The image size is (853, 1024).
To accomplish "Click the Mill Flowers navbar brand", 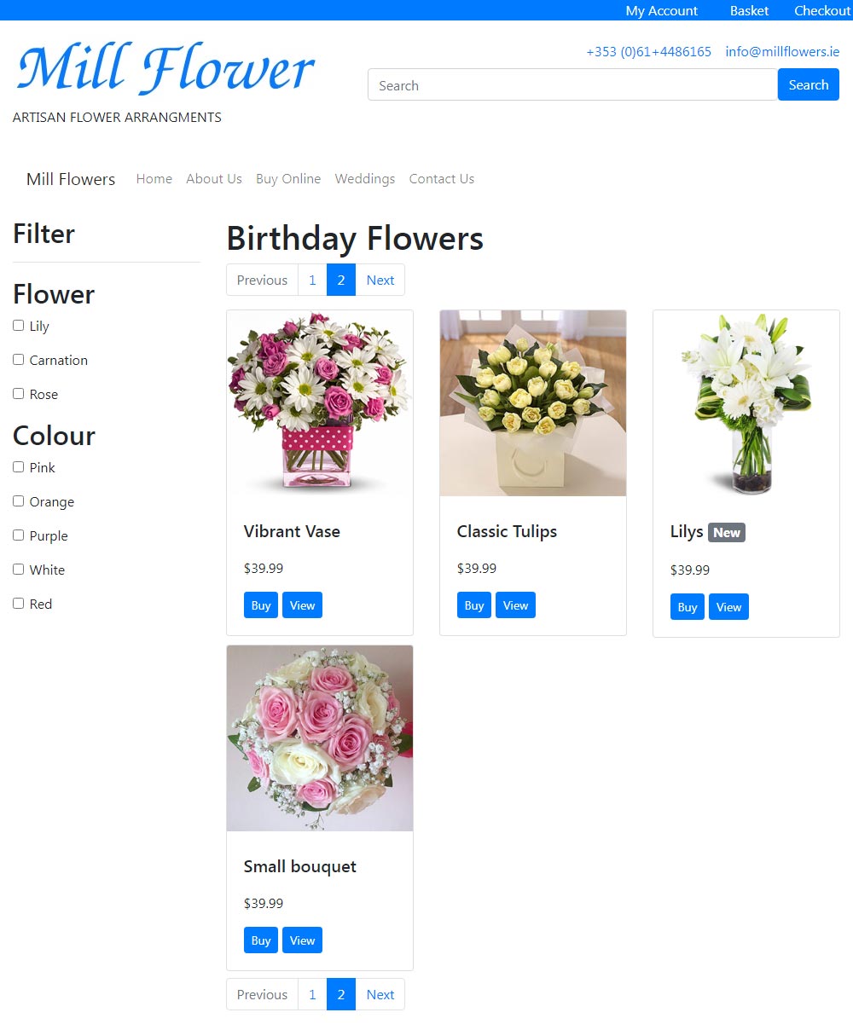I will click(x=71, y=179).
